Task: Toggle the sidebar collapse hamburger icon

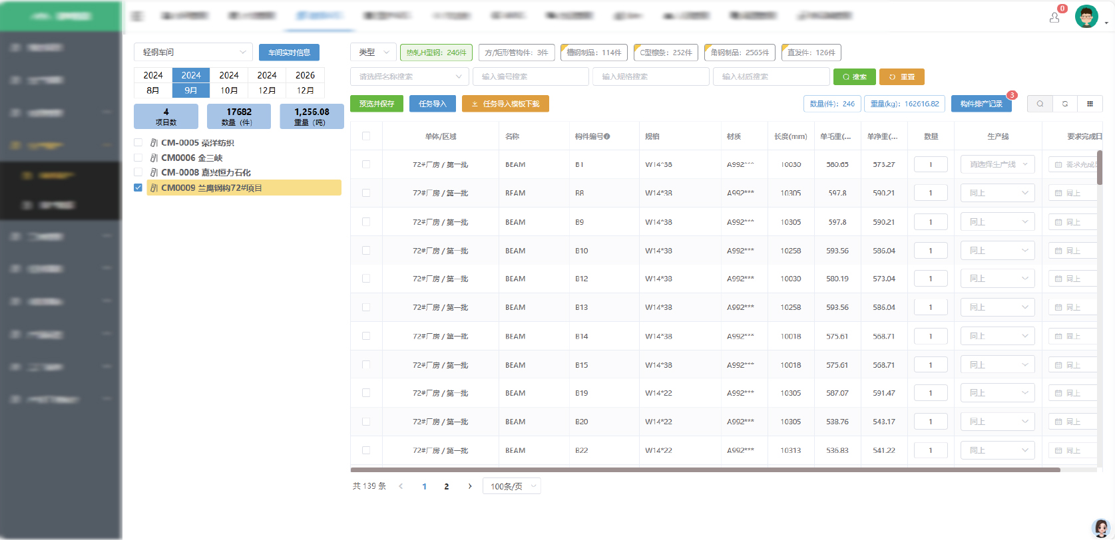Action: pyautogui.click(x=137, y=16)
